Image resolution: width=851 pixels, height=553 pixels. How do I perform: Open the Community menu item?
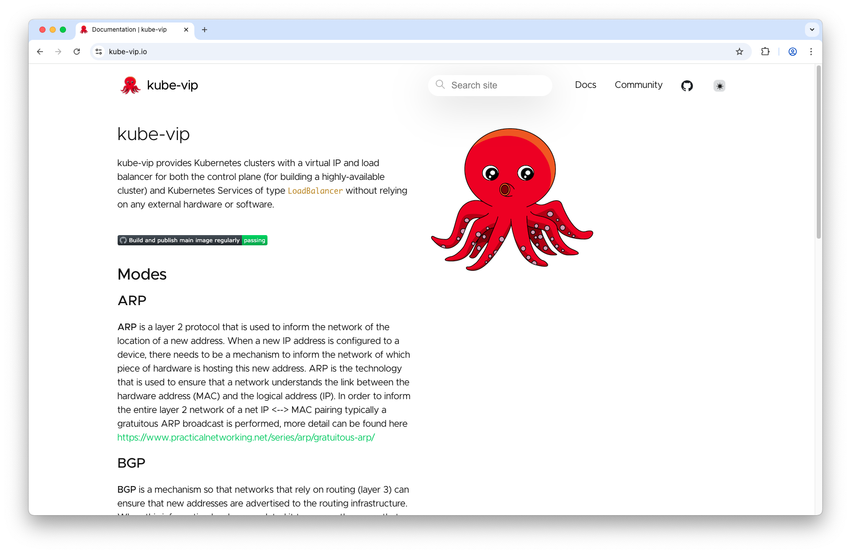pos(638,85)
